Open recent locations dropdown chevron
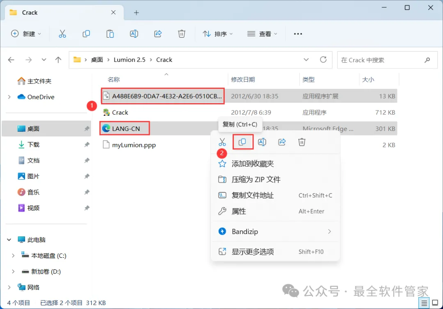Viewport: 443px width, 309px height. [44, 60]
